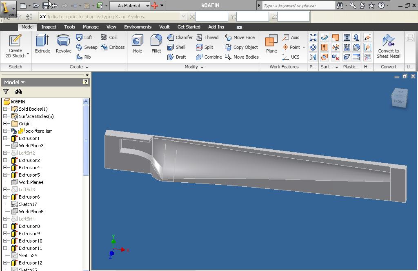This screenshot has height=271, width=418.
Task: Expand the Origin folder node
Action: click(5, 124)
